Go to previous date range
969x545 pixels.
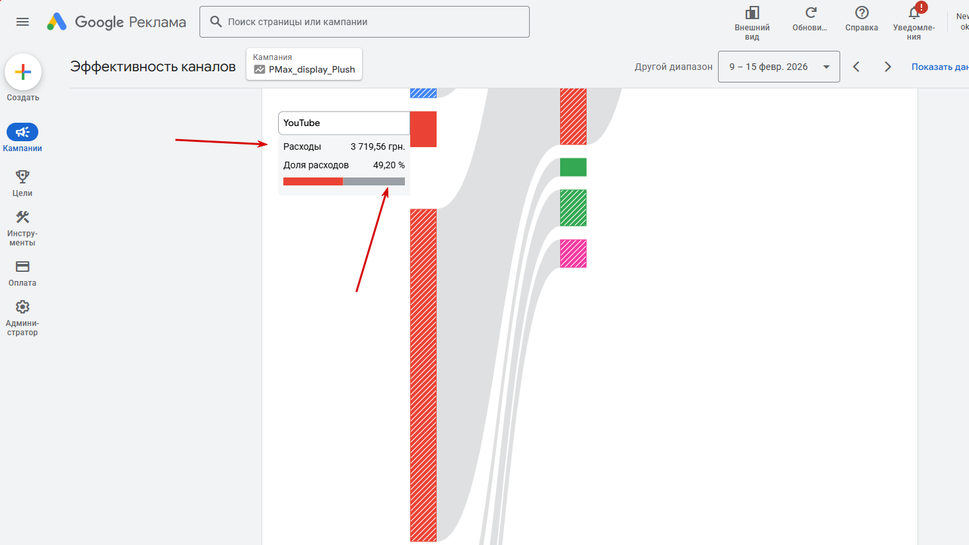856,67
